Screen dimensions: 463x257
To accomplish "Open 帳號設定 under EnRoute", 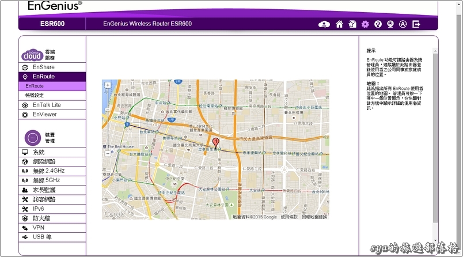I will click(x=52, y=96).
